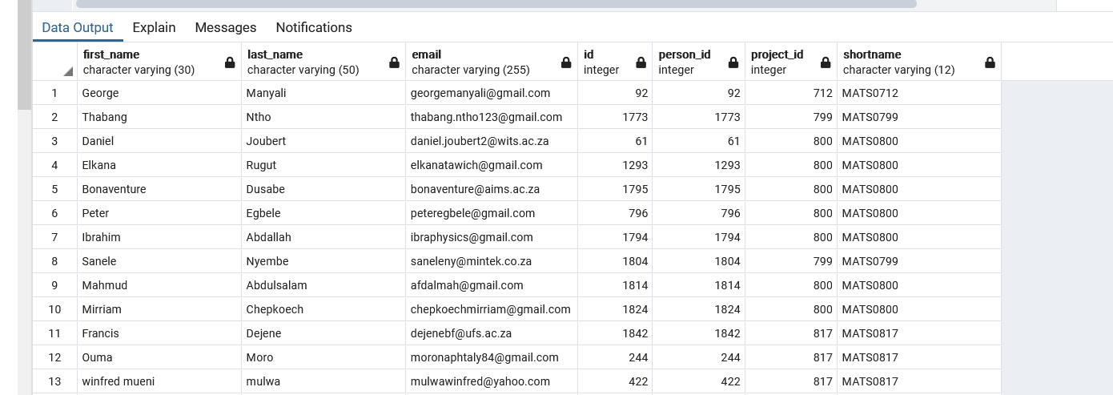Click select-all corner triangle of grid
This screenshot has width=1113, height=395.
pos(68,72)
